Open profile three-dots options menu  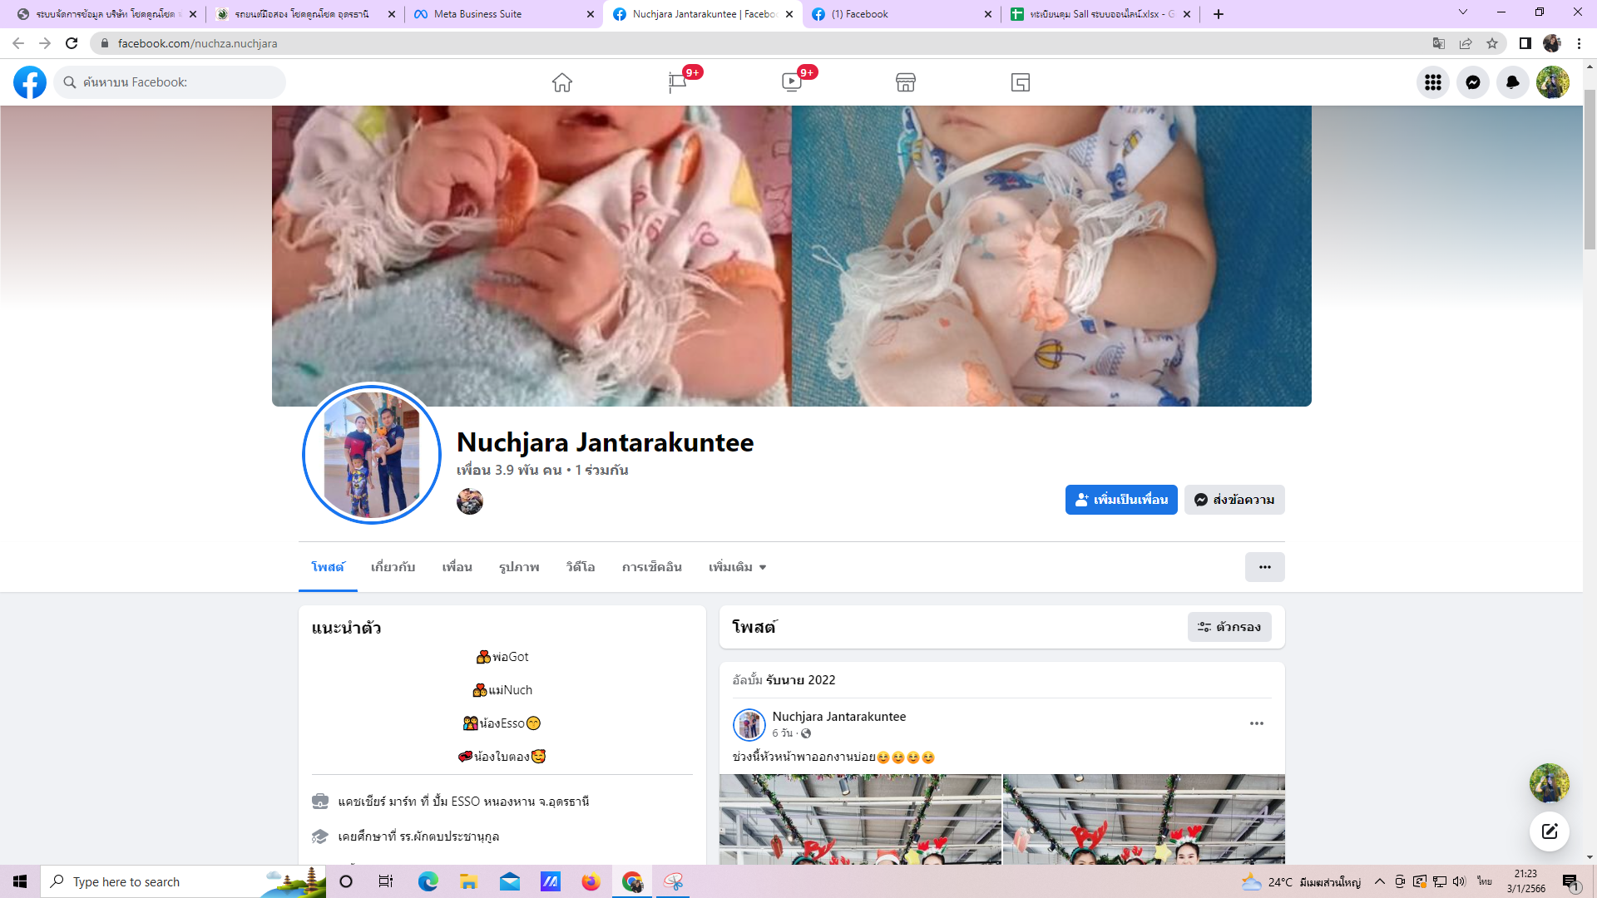[x=1264, y=567]
